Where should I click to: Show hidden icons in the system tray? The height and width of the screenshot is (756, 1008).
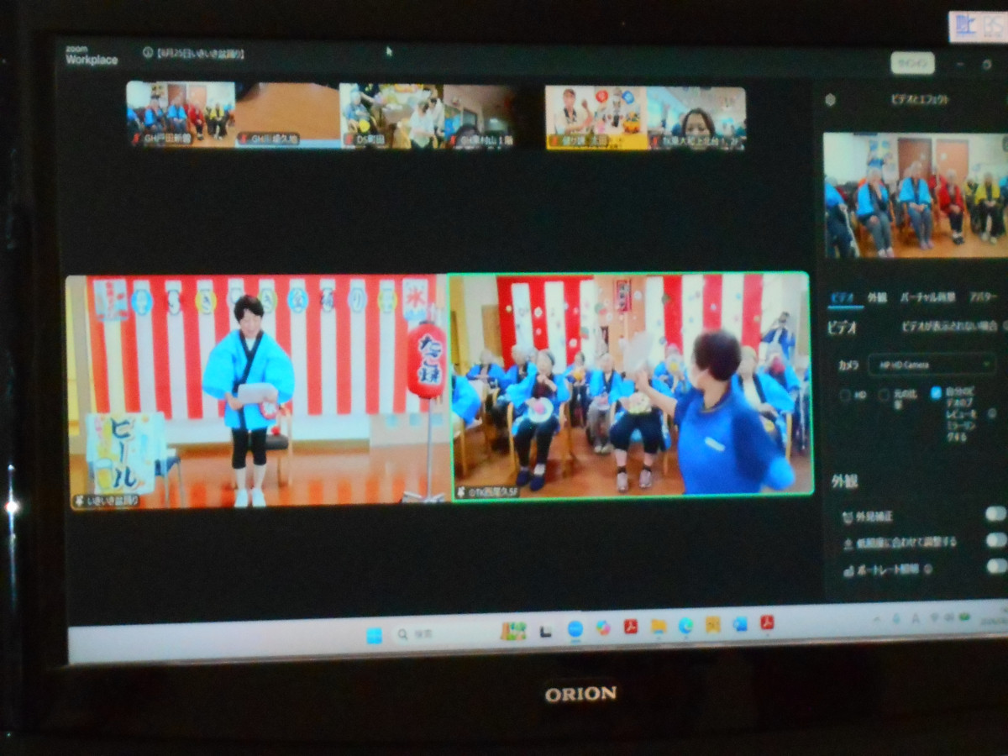tap(876, 620)
